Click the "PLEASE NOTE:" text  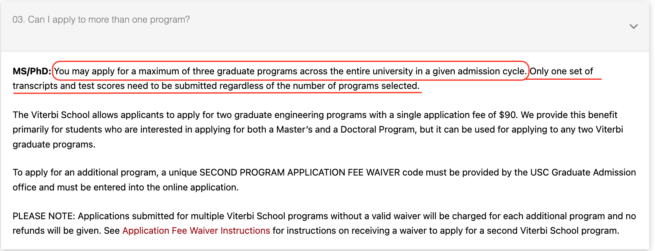point(44,216)
